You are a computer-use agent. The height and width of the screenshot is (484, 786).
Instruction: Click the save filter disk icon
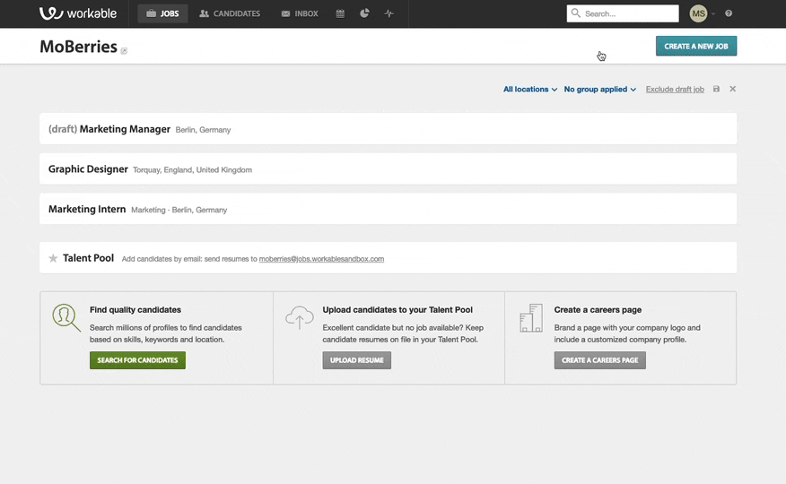[716, 89]
